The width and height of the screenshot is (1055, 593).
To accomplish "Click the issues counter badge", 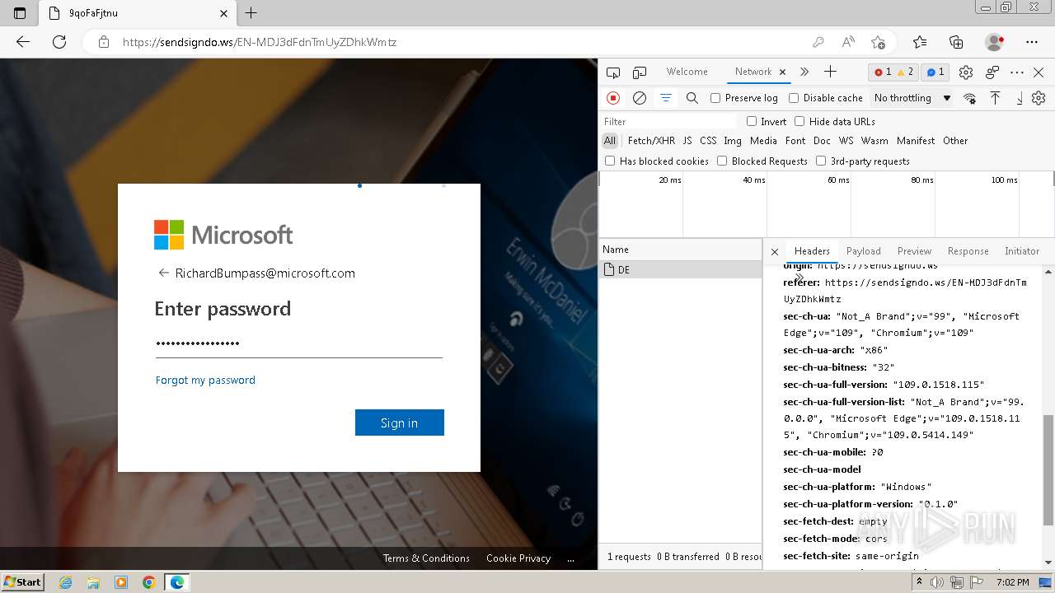I will point(935,72).
